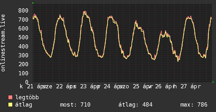Click the 500 y-axis label
216x112 pixels.
click(23, 38)
